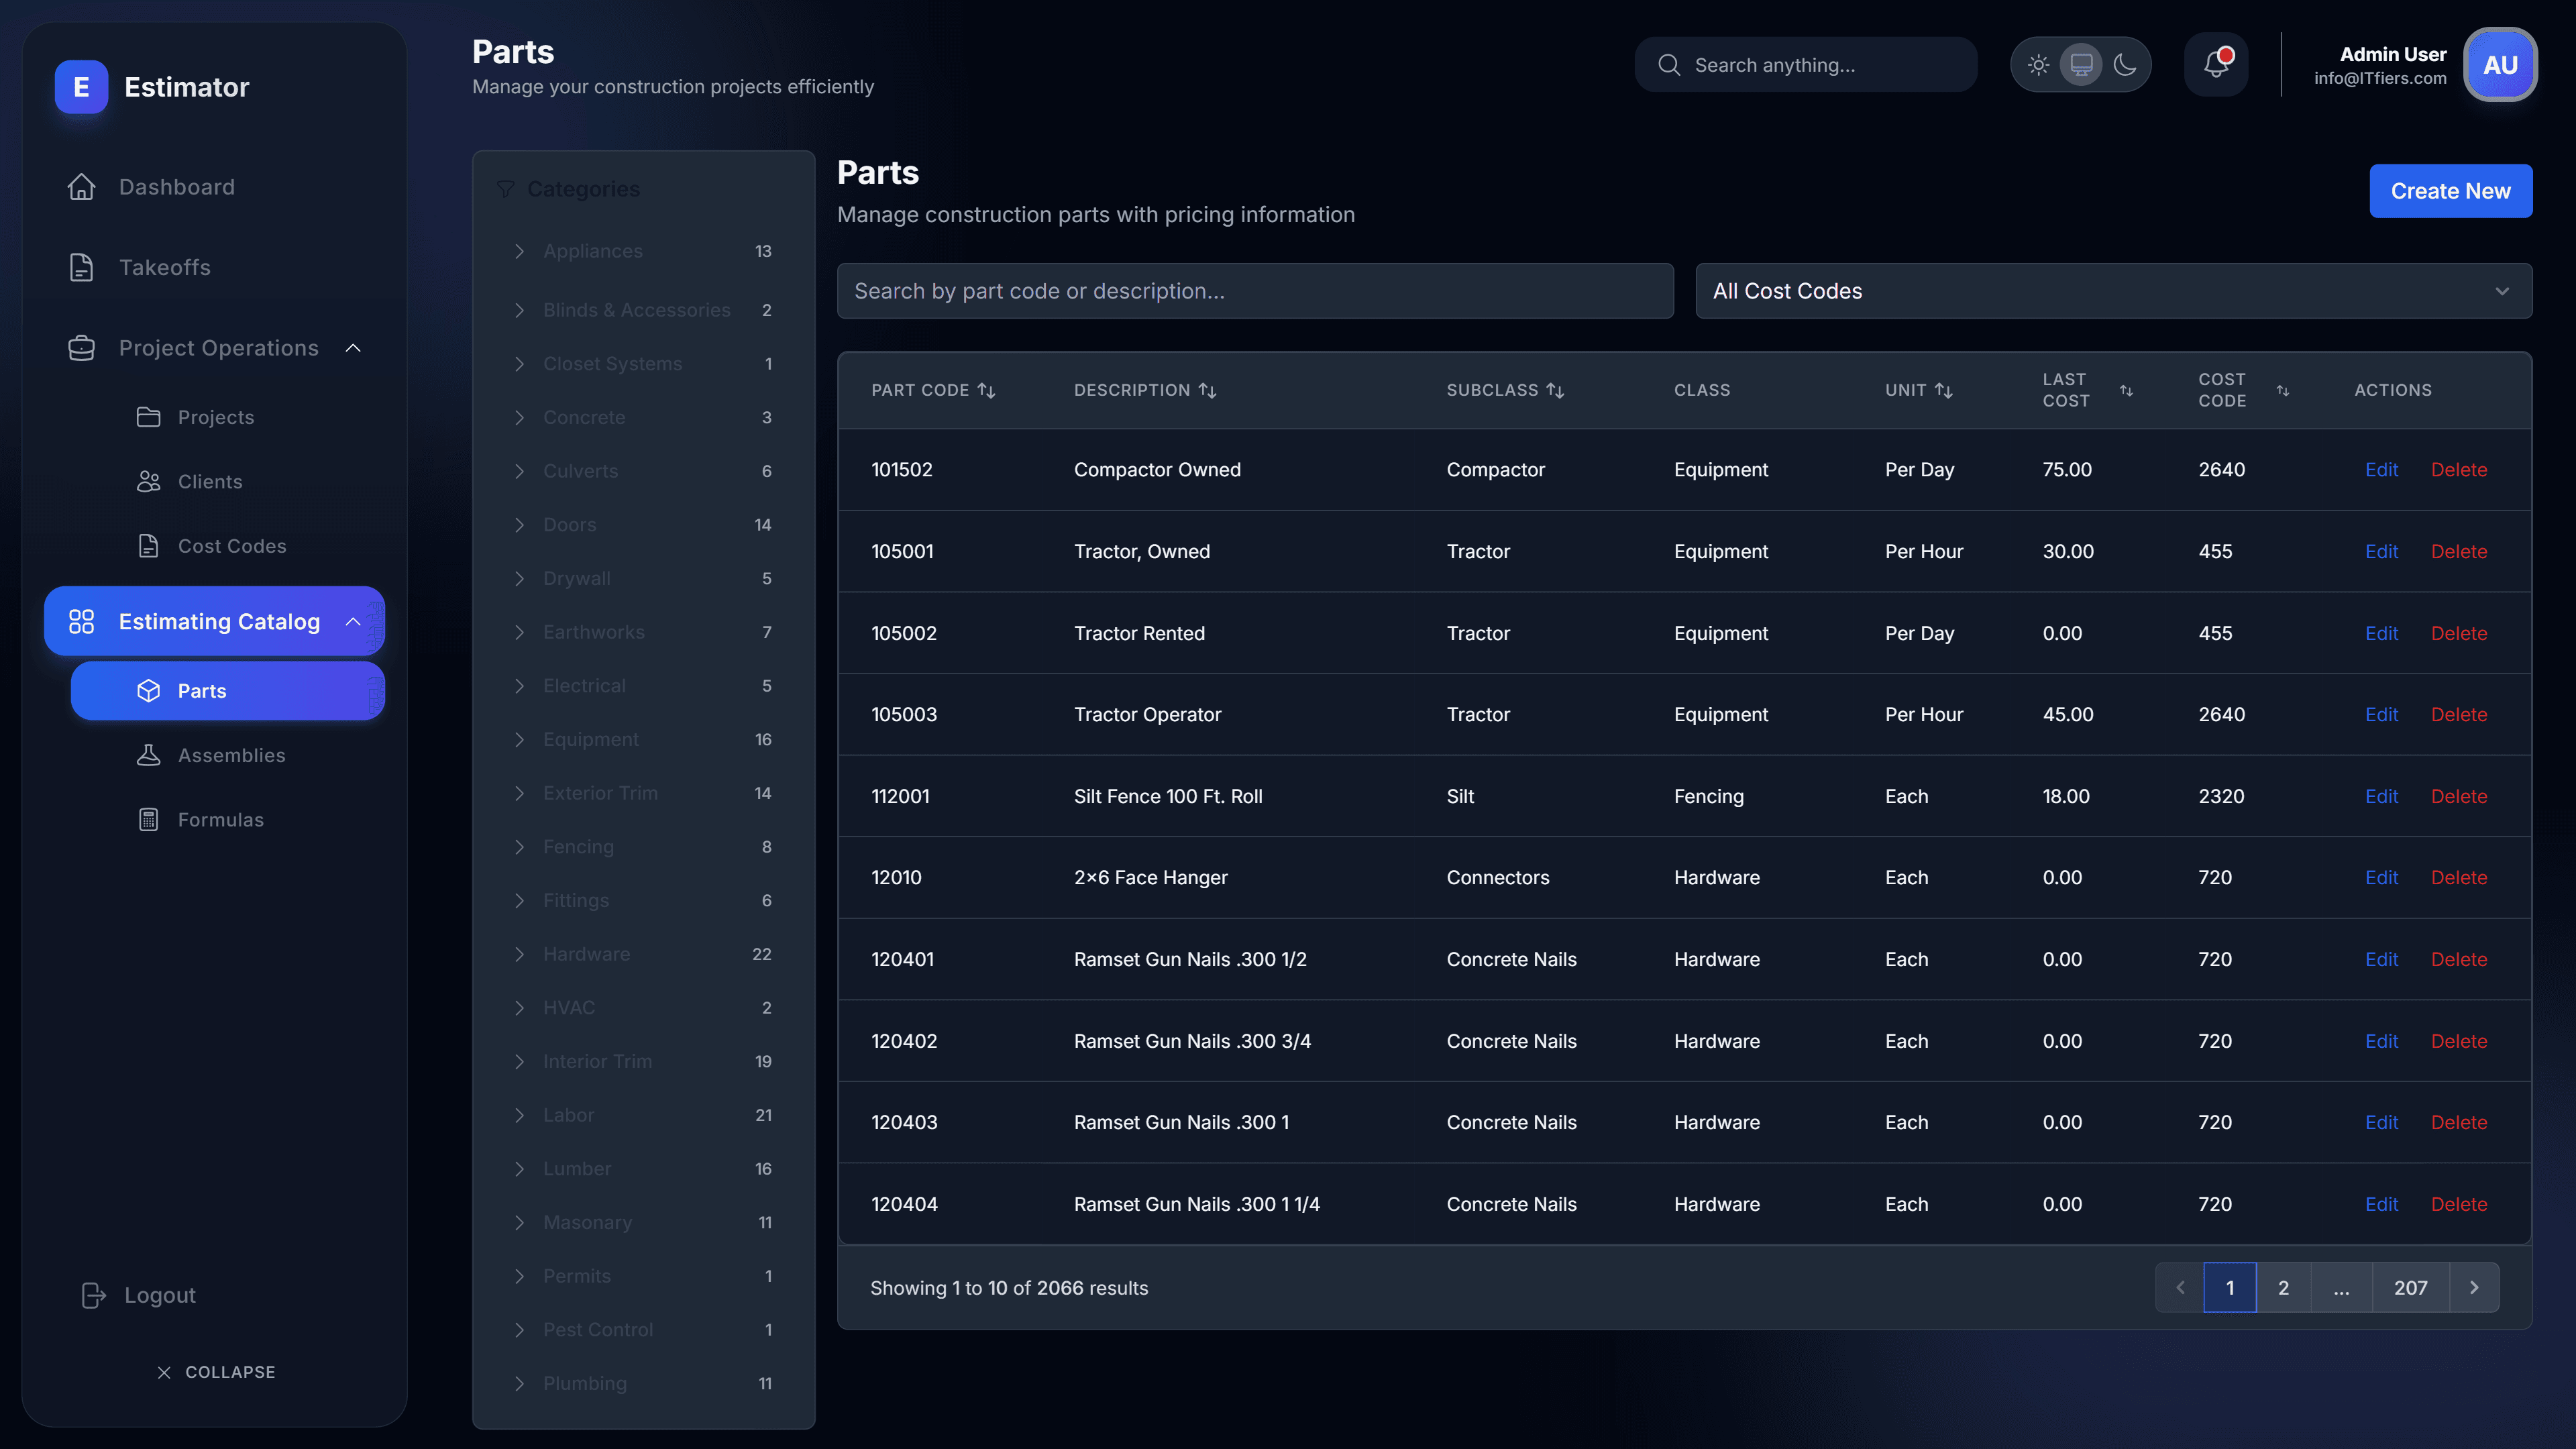Screen dimensions: 2576x1449
Task: Switch to light theme
Action: [x=2038, y=65]
